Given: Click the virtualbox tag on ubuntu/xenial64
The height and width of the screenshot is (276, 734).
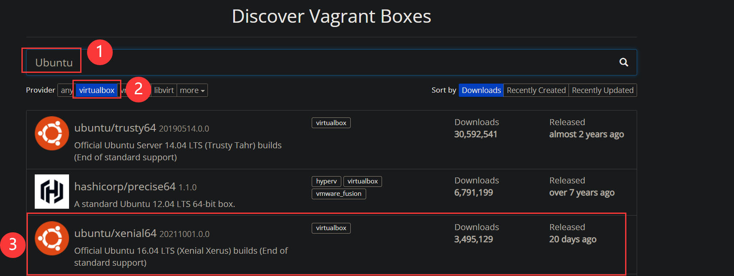Looking at the screenshot, I should (331, 228).
